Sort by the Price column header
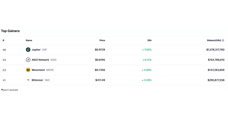Viewport: 228px width, 119px height. pos(102,40)
